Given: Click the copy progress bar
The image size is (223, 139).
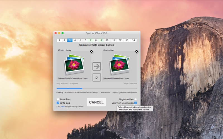Looking at the screenshot, I should pos(97,89).
